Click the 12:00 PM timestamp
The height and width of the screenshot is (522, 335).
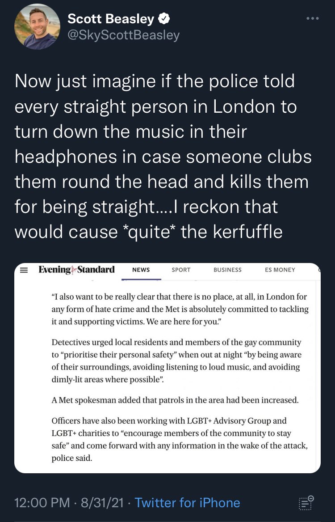[x=42, y=503]
